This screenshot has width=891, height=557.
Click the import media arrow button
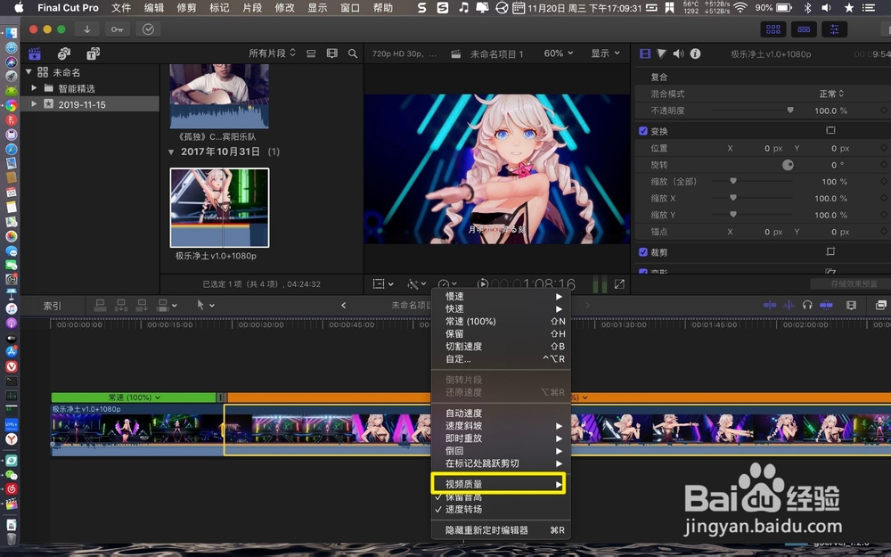pos(87,29)
